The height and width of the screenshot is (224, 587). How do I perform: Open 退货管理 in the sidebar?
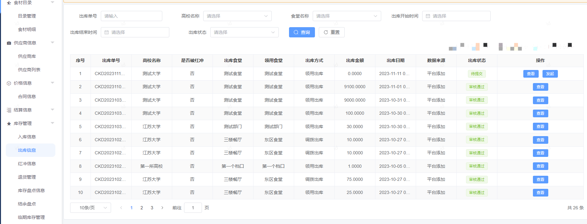tap(27, 177)
